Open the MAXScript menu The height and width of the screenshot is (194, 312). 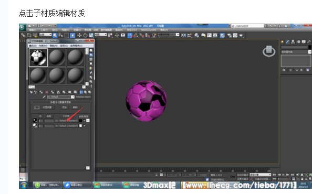click(x=149, y=30)
